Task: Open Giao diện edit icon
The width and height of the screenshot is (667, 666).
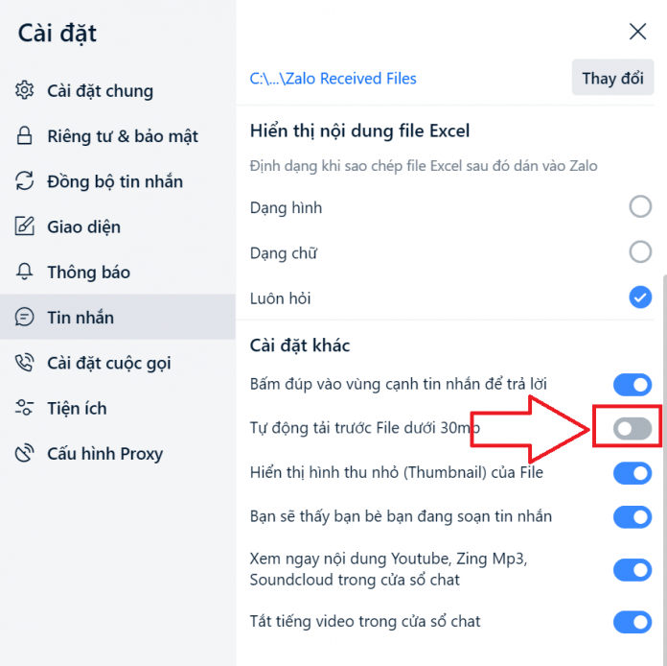Action: coord(24,226)
